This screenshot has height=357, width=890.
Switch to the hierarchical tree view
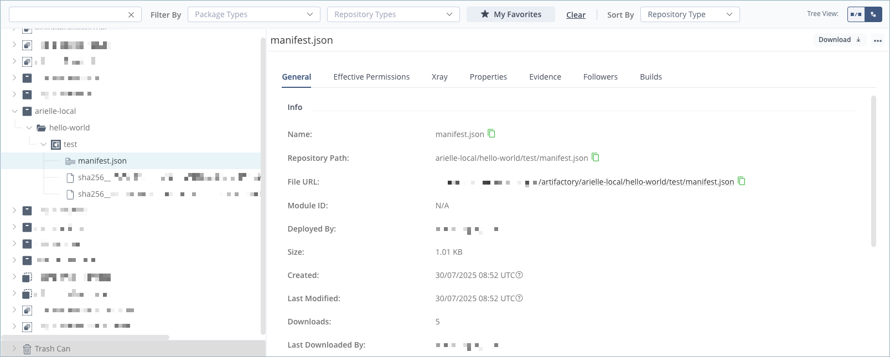coord(873,14)
